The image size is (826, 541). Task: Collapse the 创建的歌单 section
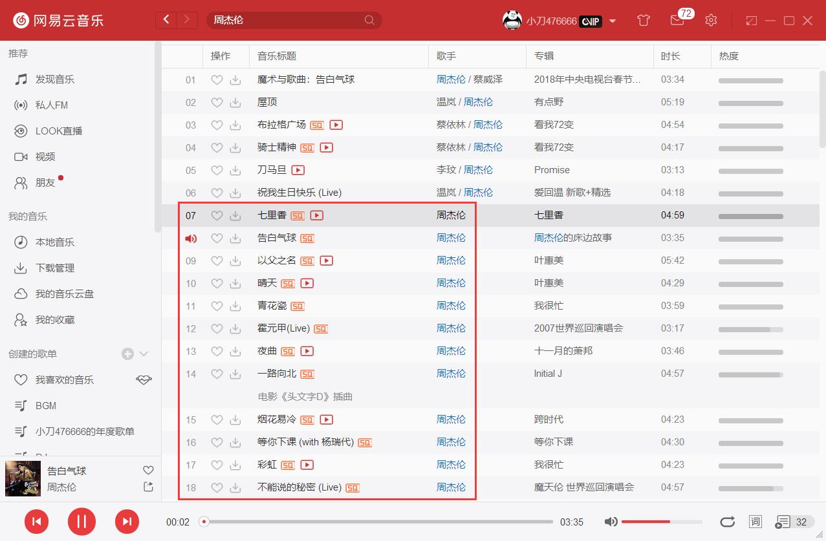[144, 354]
